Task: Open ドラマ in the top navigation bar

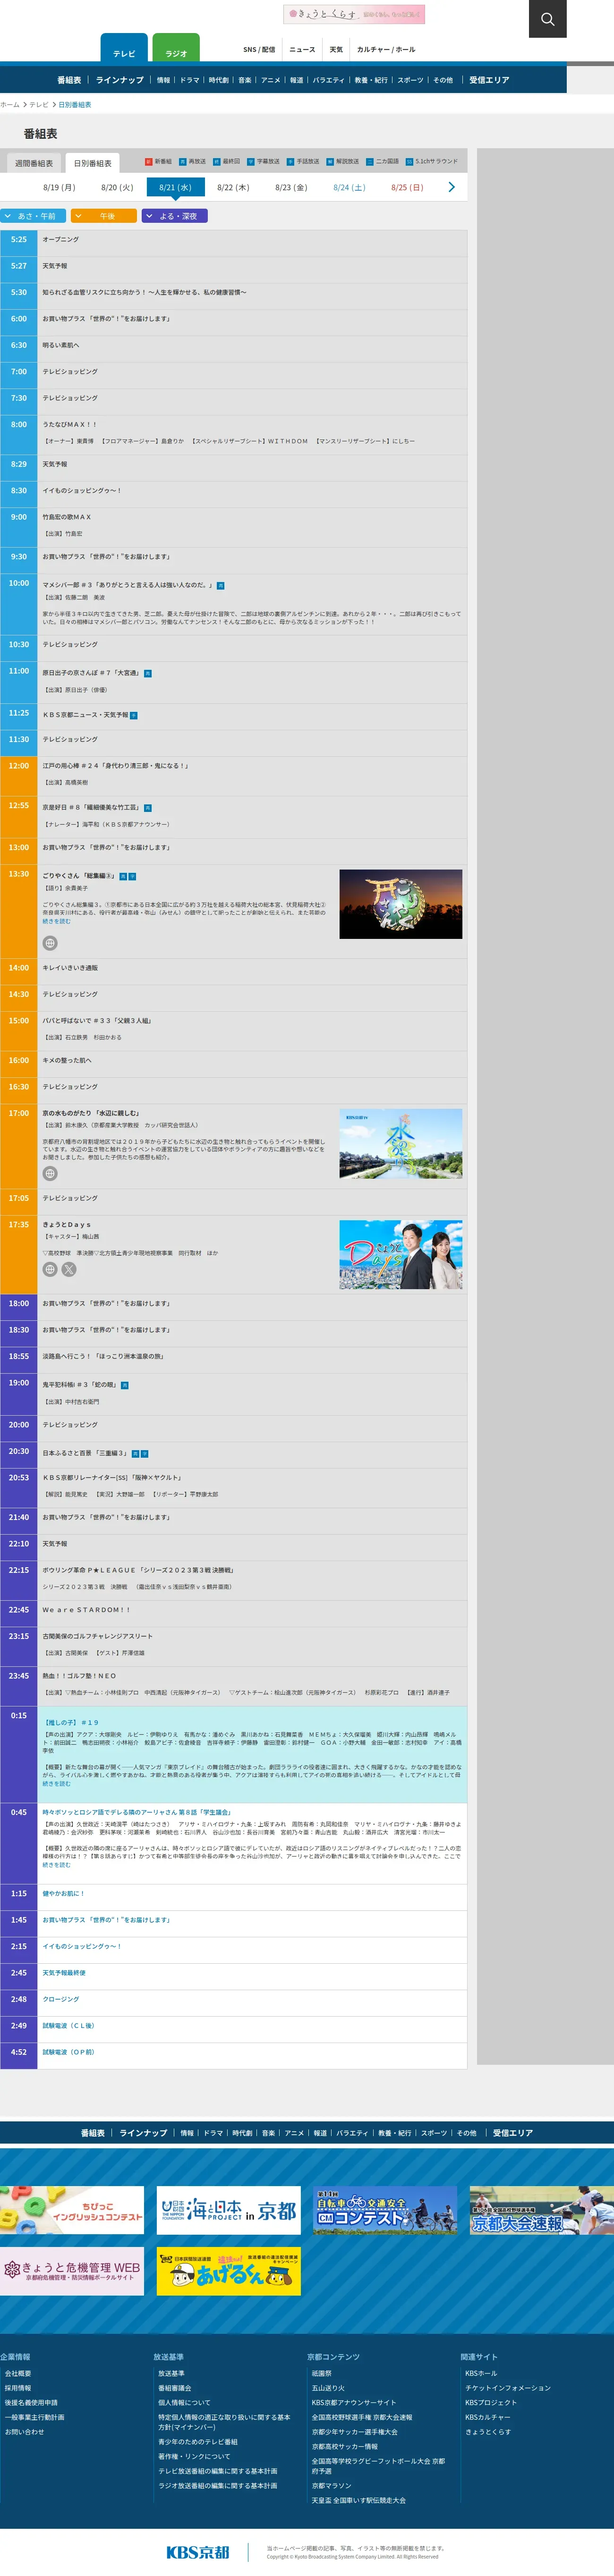Action: (190, 80)
